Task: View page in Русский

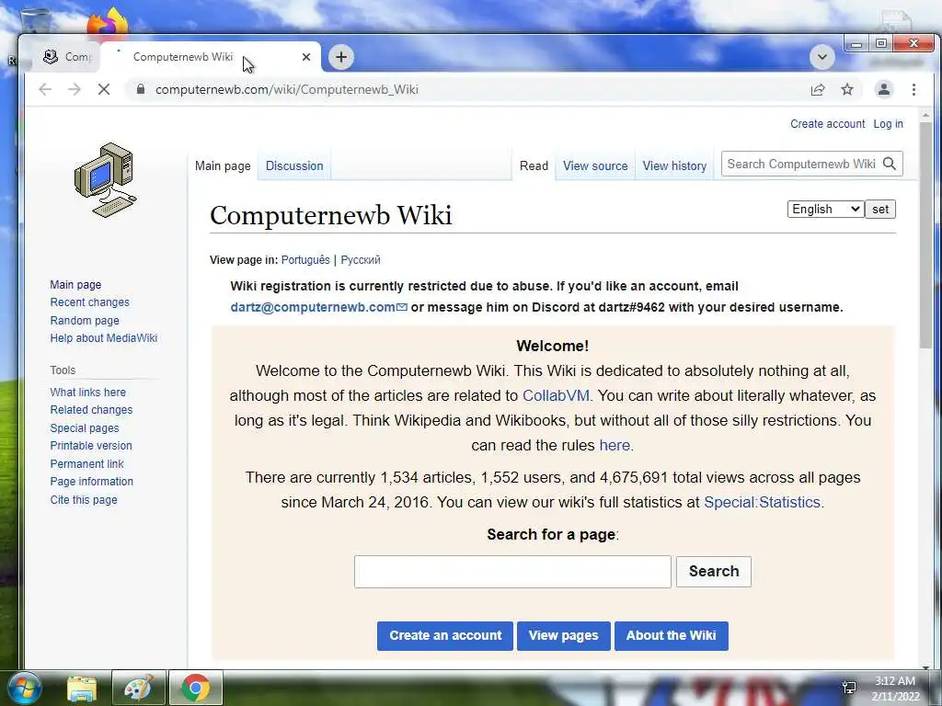Action: pos(361,260)
